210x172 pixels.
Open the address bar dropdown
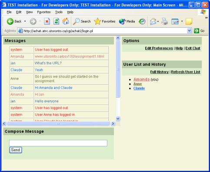(189, 31)
